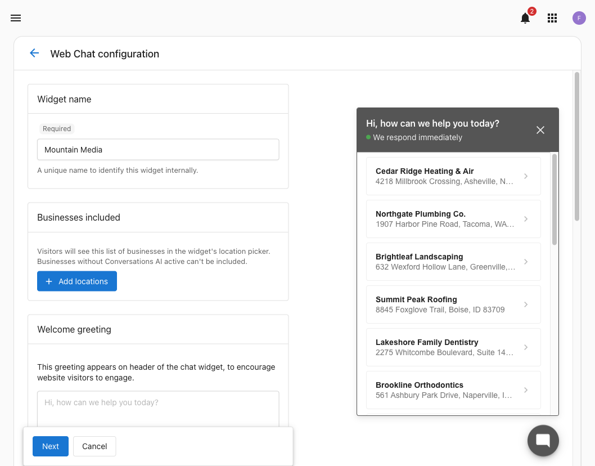The height and width of the screenshot is (466, 595).
Task: Open chevron for Summit Peak Roofing
Action: 526,304
